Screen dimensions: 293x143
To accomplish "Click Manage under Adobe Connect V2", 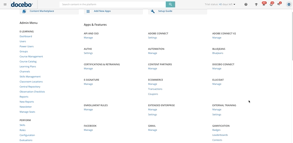I will coord(217,38).
